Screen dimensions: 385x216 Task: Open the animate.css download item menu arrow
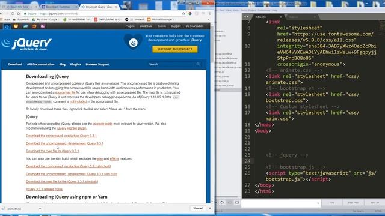coord(40,209)
